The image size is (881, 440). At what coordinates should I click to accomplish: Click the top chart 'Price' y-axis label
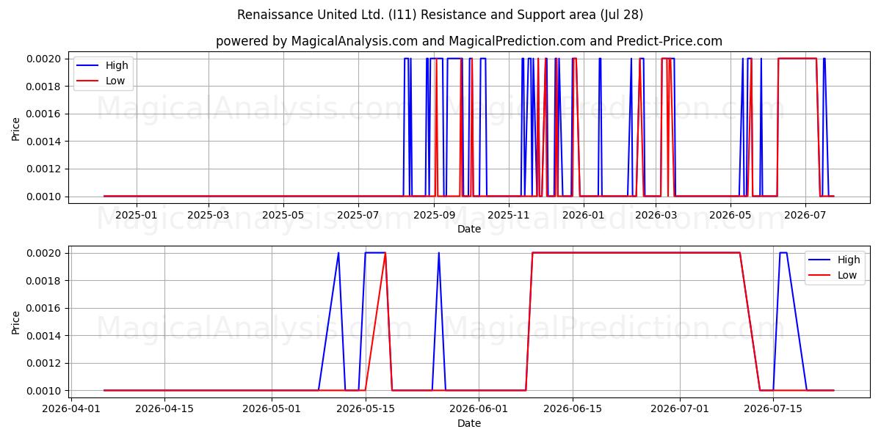[x=16, y=128]
